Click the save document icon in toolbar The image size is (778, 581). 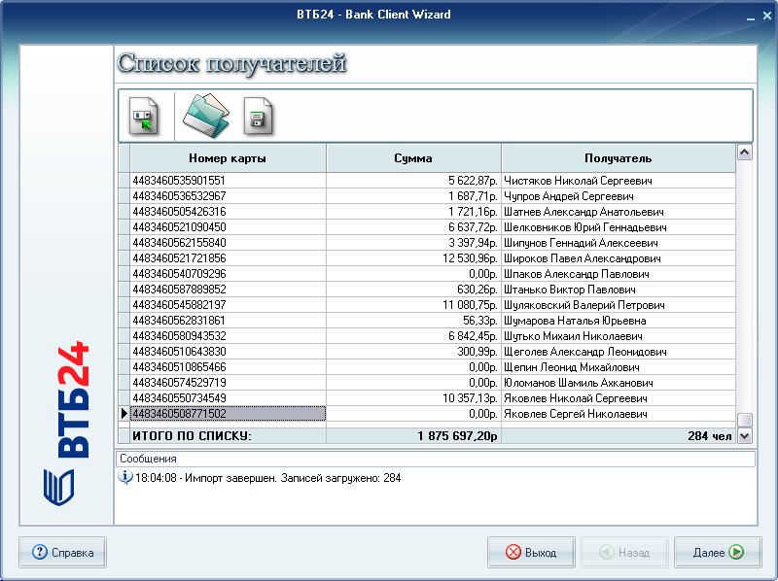tap(258, 116)
